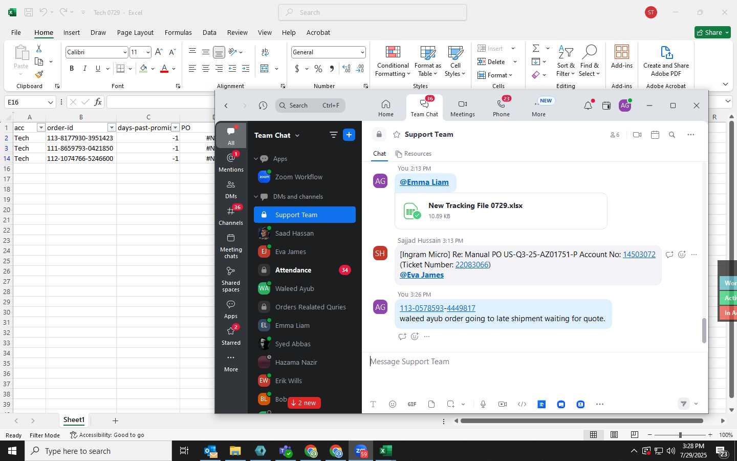Click the AutoSum sigma icon

[536, 48]
